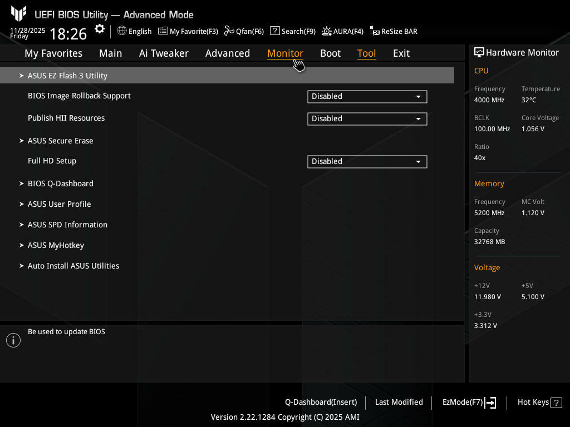Click the 18:26 clock display
Screen dimensions: 570x427
point(68,34)
